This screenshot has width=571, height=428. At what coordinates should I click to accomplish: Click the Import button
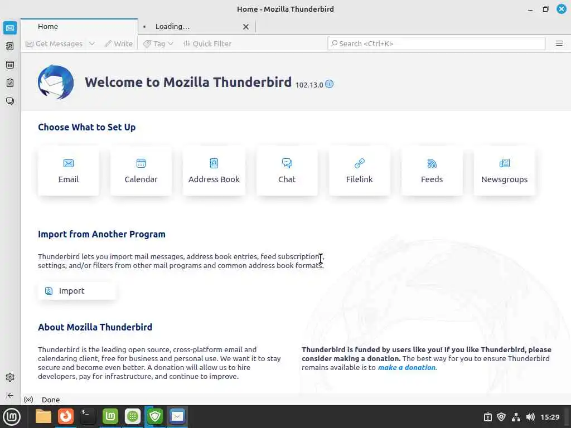[x=77, y=291]
